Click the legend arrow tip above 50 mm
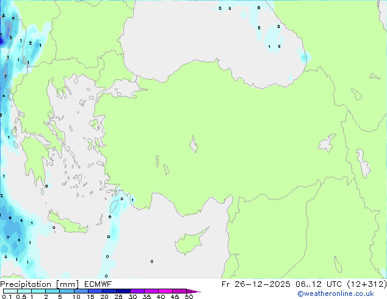This screenshot has width=387, height=299. pyautogui.click(x=193, y=291)
